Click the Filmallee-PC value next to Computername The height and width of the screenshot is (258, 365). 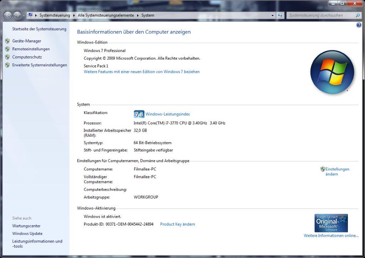(x=145, y=169)
